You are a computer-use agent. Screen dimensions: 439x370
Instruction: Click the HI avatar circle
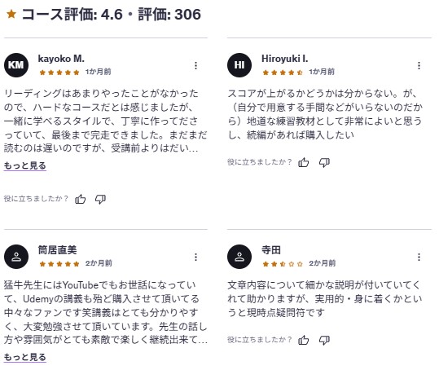pos(239,65)
